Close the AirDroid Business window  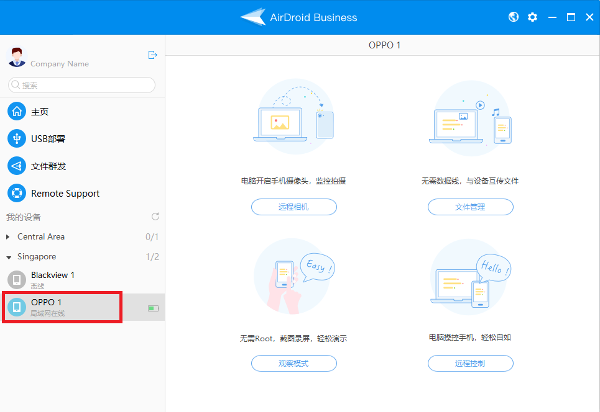click(x=589, y=17)
